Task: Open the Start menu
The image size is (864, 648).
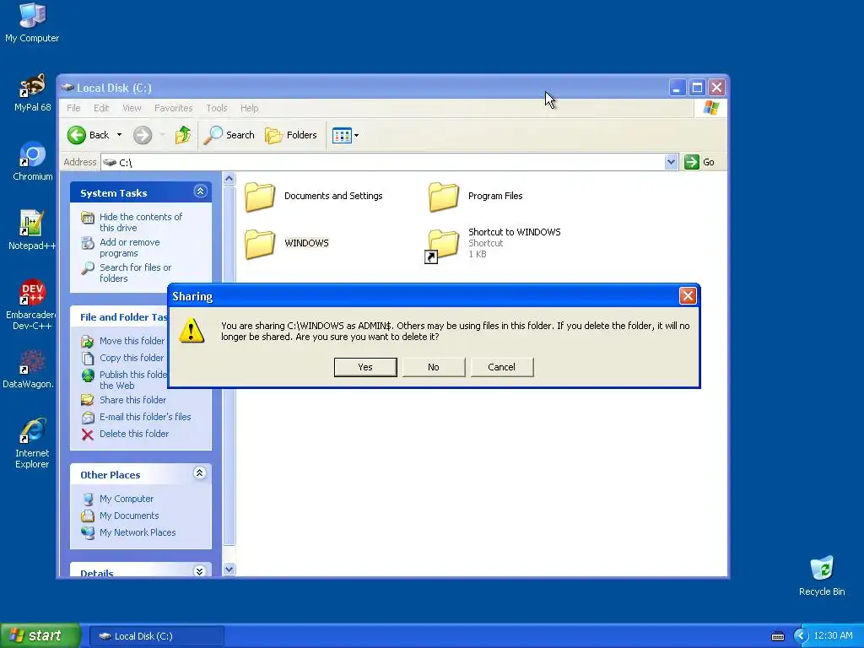Action: (40, 635)
